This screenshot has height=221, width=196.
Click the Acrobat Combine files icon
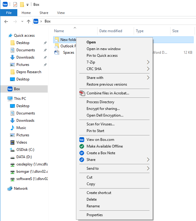tap(82, 93)
